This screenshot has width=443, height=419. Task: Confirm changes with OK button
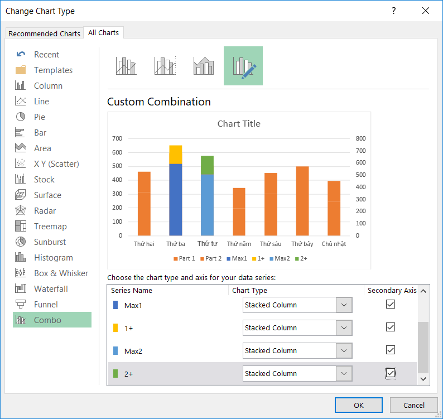[x=359, y=405]
